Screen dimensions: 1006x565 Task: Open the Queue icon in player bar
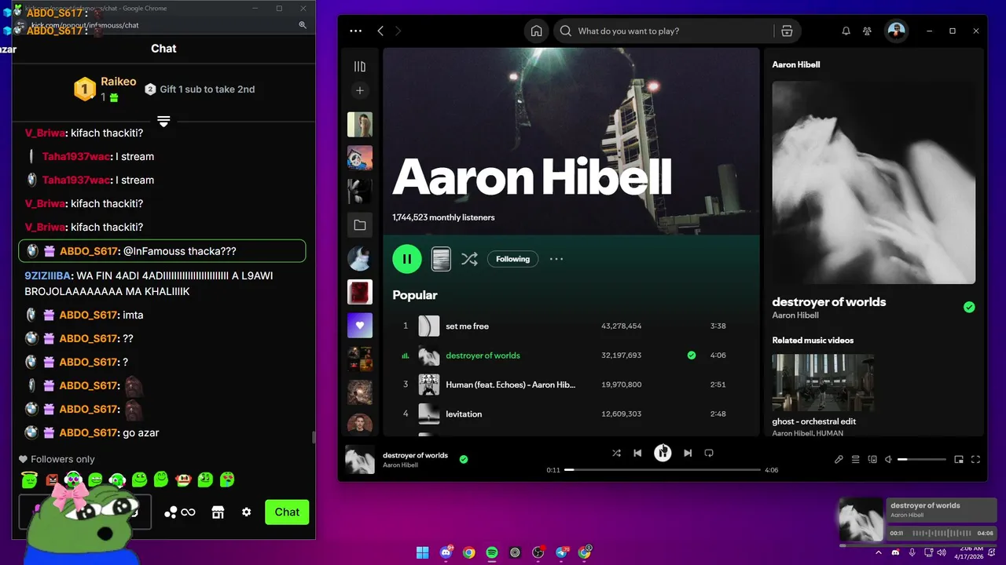(856, 460)
